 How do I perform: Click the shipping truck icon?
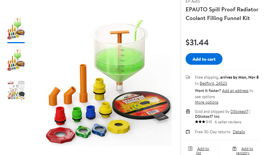[188, 77]
